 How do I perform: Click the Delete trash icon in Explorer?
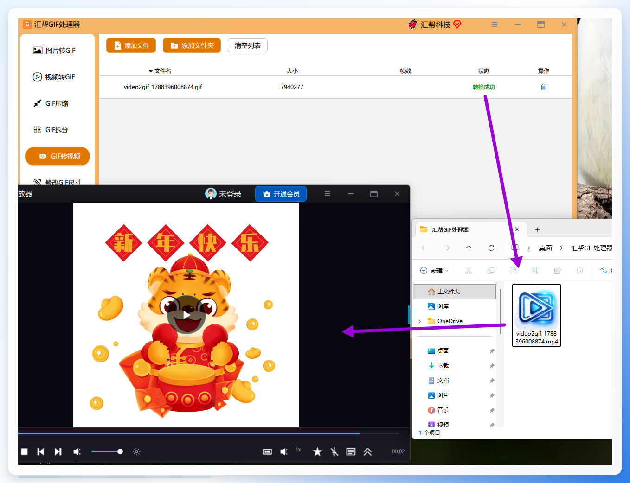[580, 271]
